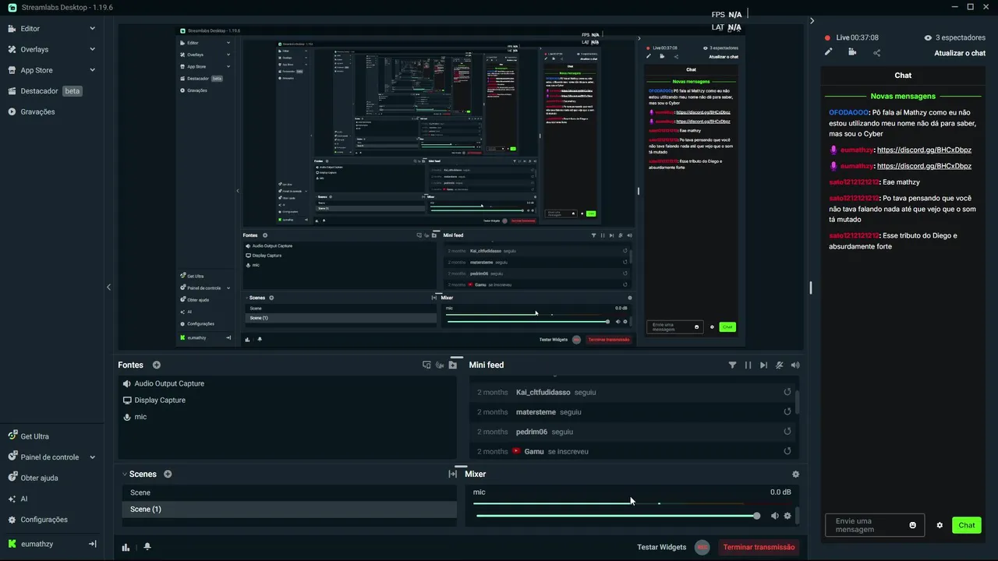Add a new scene with the Scenes plus icon

[x=168, y=474]
